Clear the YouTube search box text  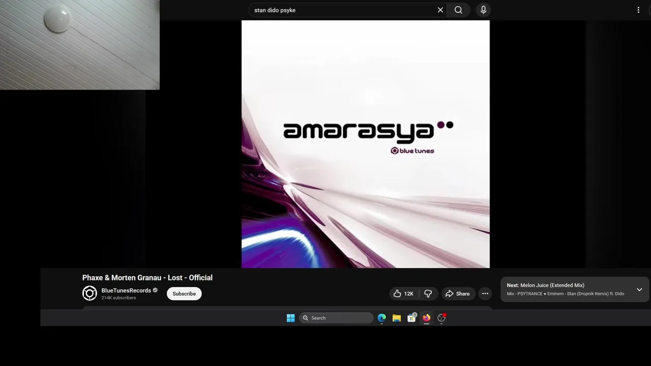[440, 10]
